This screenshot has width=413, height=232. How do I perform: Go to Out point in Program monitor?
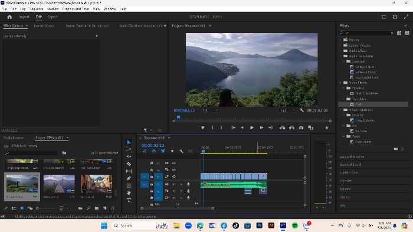point(270,128)
